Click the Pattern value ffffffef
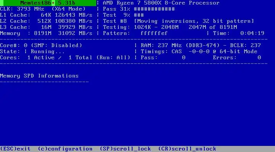This screenshot has width=275, height=152. pyautogui.click(x=154, y=33)
